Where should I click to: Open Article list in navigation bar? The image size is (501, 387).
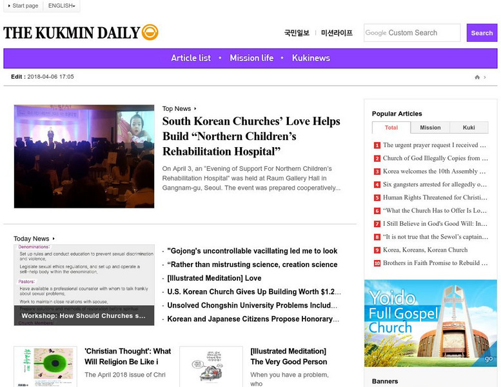click(x=191, y=58)
